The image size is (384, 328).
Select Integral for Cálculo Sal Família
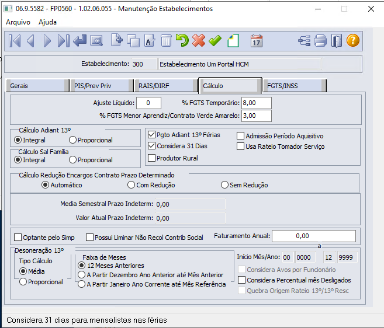(18, 160)
